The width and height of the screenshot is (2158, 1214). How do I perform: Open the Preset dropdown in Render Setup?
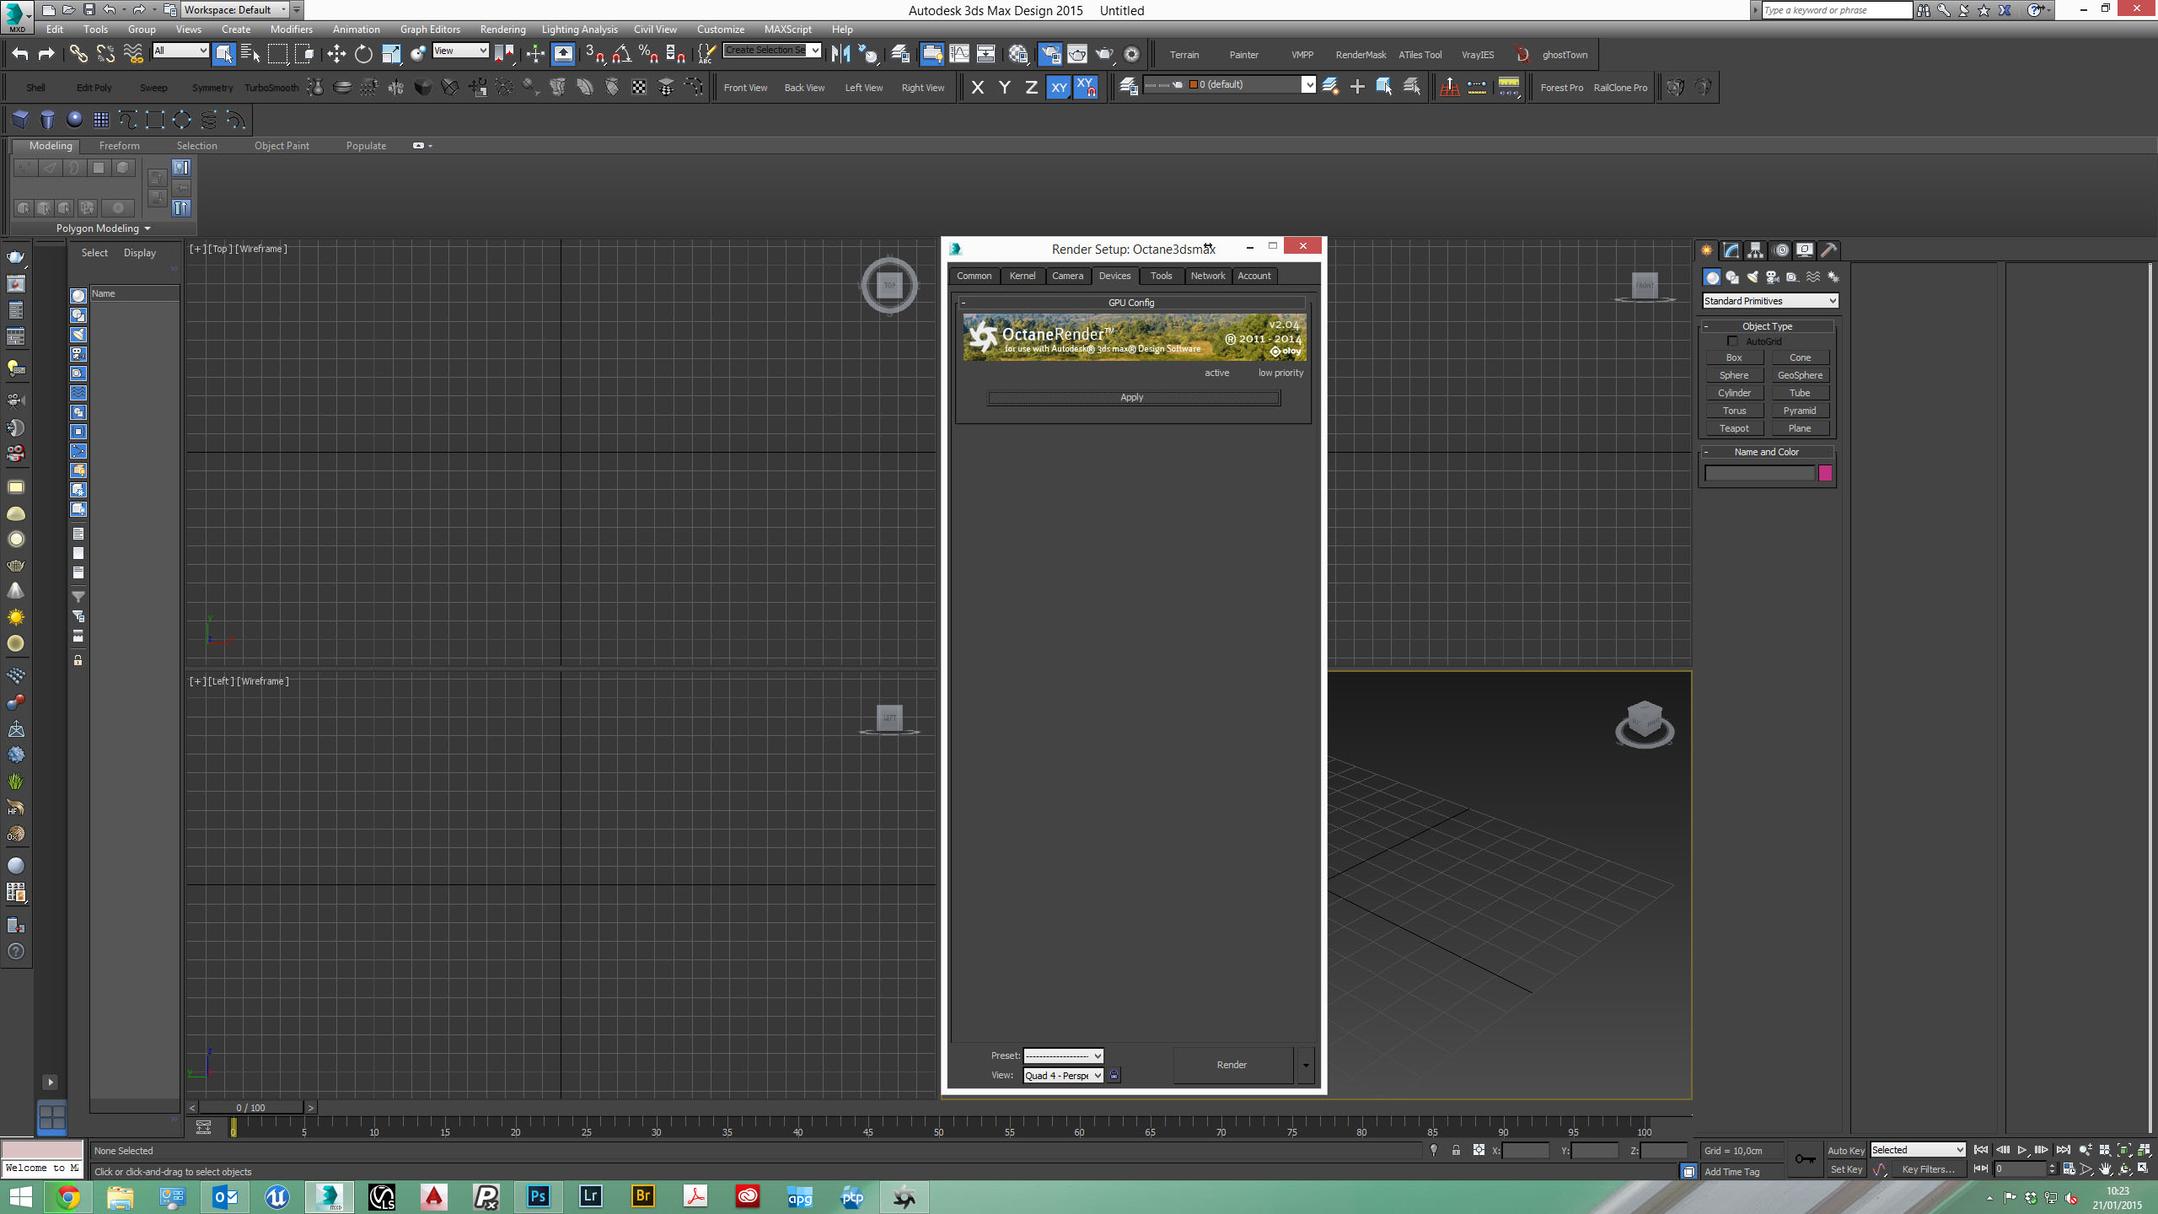(1063, 1056)
